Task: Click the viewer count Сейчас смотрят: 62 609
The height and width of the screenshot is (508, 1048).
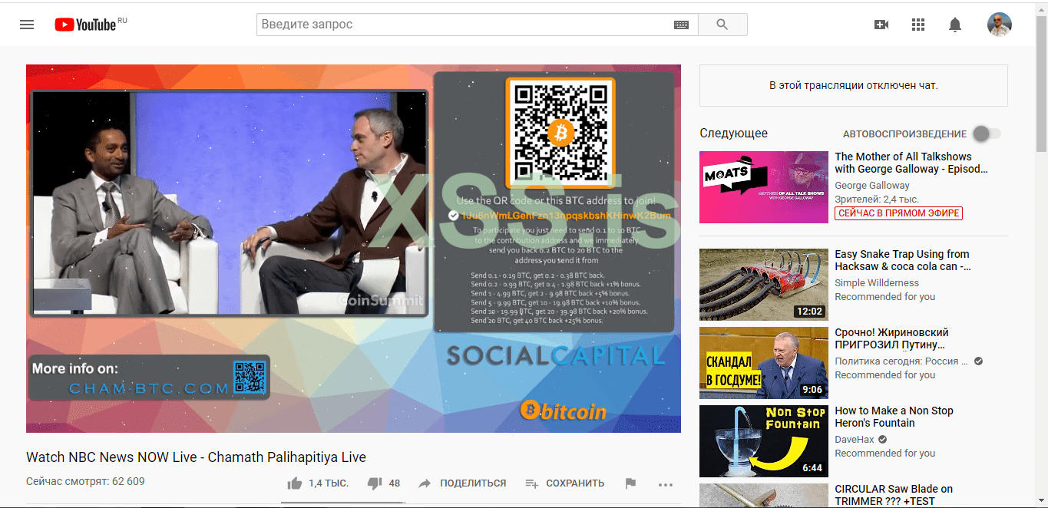Action: click(x=85, y=482)
